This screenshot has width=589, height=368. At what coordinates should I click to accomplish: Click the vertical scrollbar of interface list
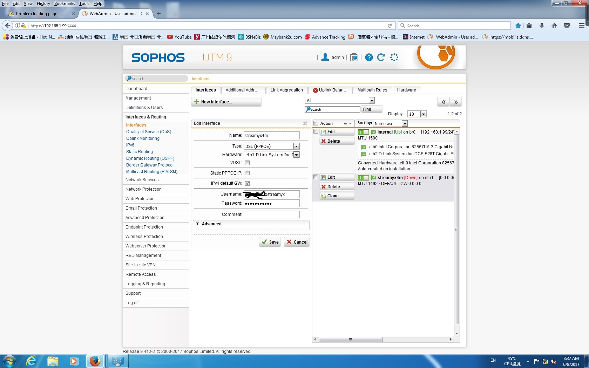pyautogui.click(x=457, y=229)
